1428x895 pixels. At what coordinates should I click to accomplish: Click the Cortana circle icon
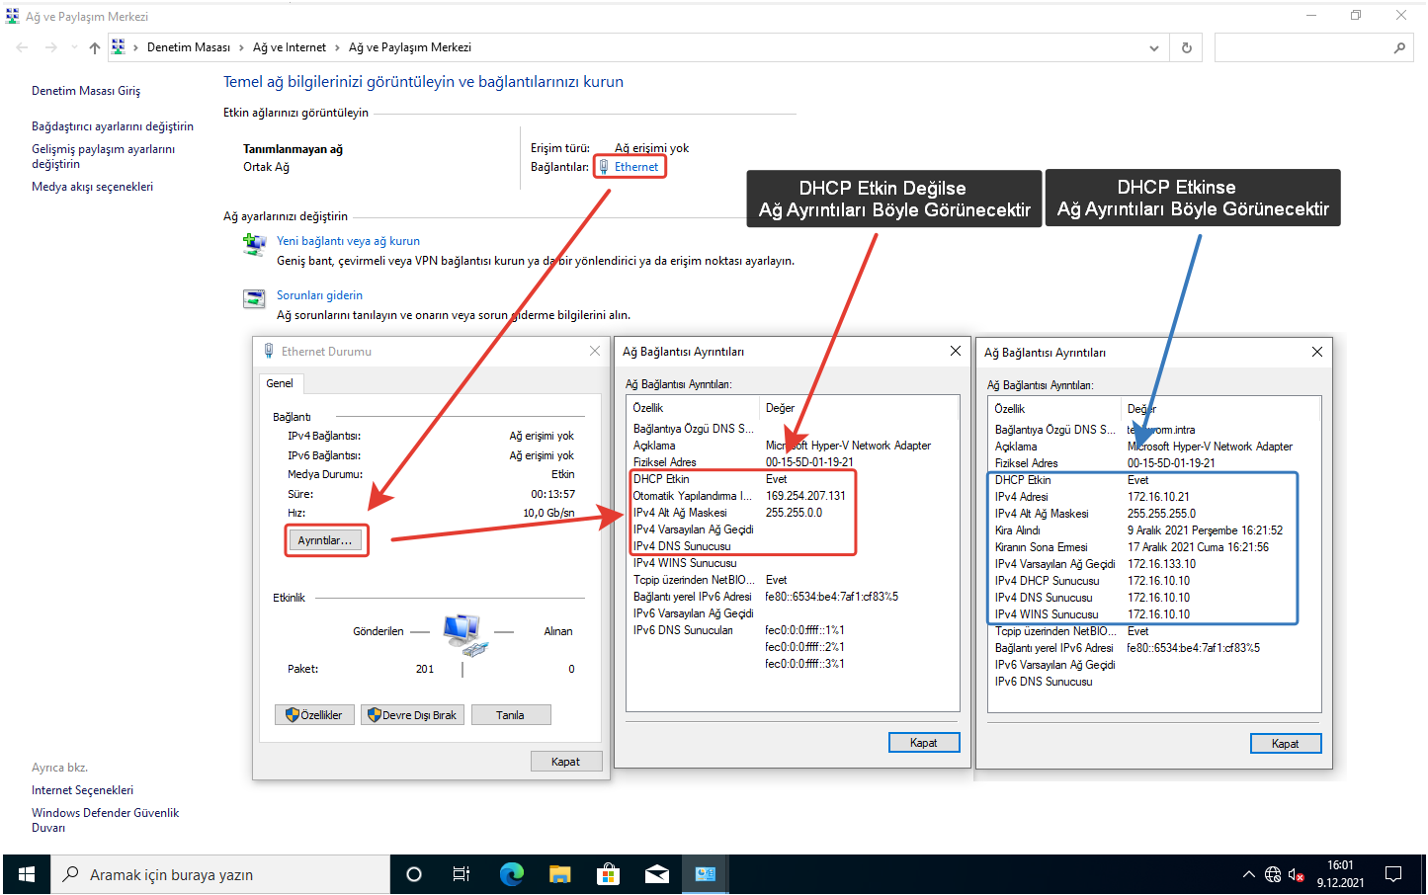(414, 874)
